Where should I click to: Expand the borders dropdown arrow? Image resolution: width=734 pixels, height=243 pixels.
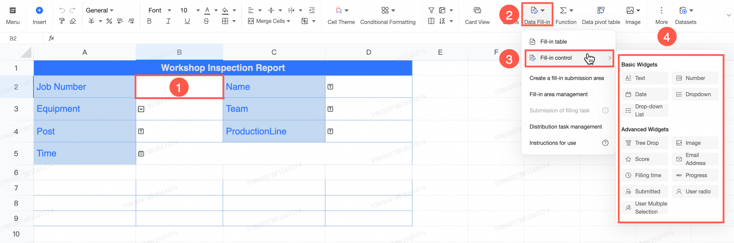[x=234, y=21]
